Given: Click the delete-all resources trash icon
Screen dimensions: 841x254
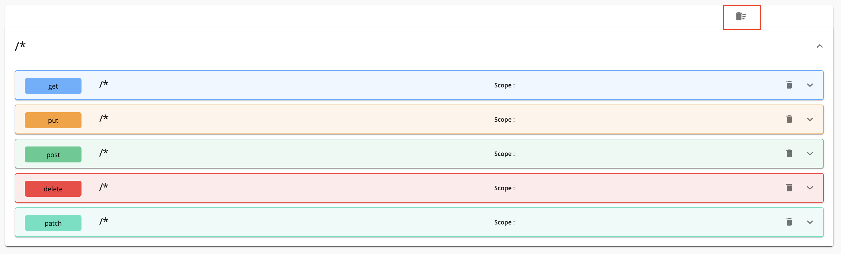Looking at the screenshot, I should (x=741, y=16).
